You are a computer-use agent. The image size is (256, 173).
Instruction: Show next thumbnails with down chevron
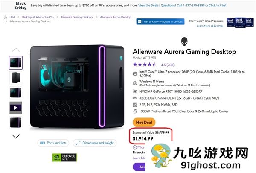(x=16, y=136)
